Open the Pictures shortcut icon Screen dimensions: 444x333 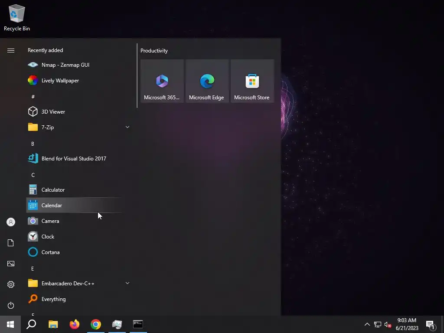coord(11,264)
